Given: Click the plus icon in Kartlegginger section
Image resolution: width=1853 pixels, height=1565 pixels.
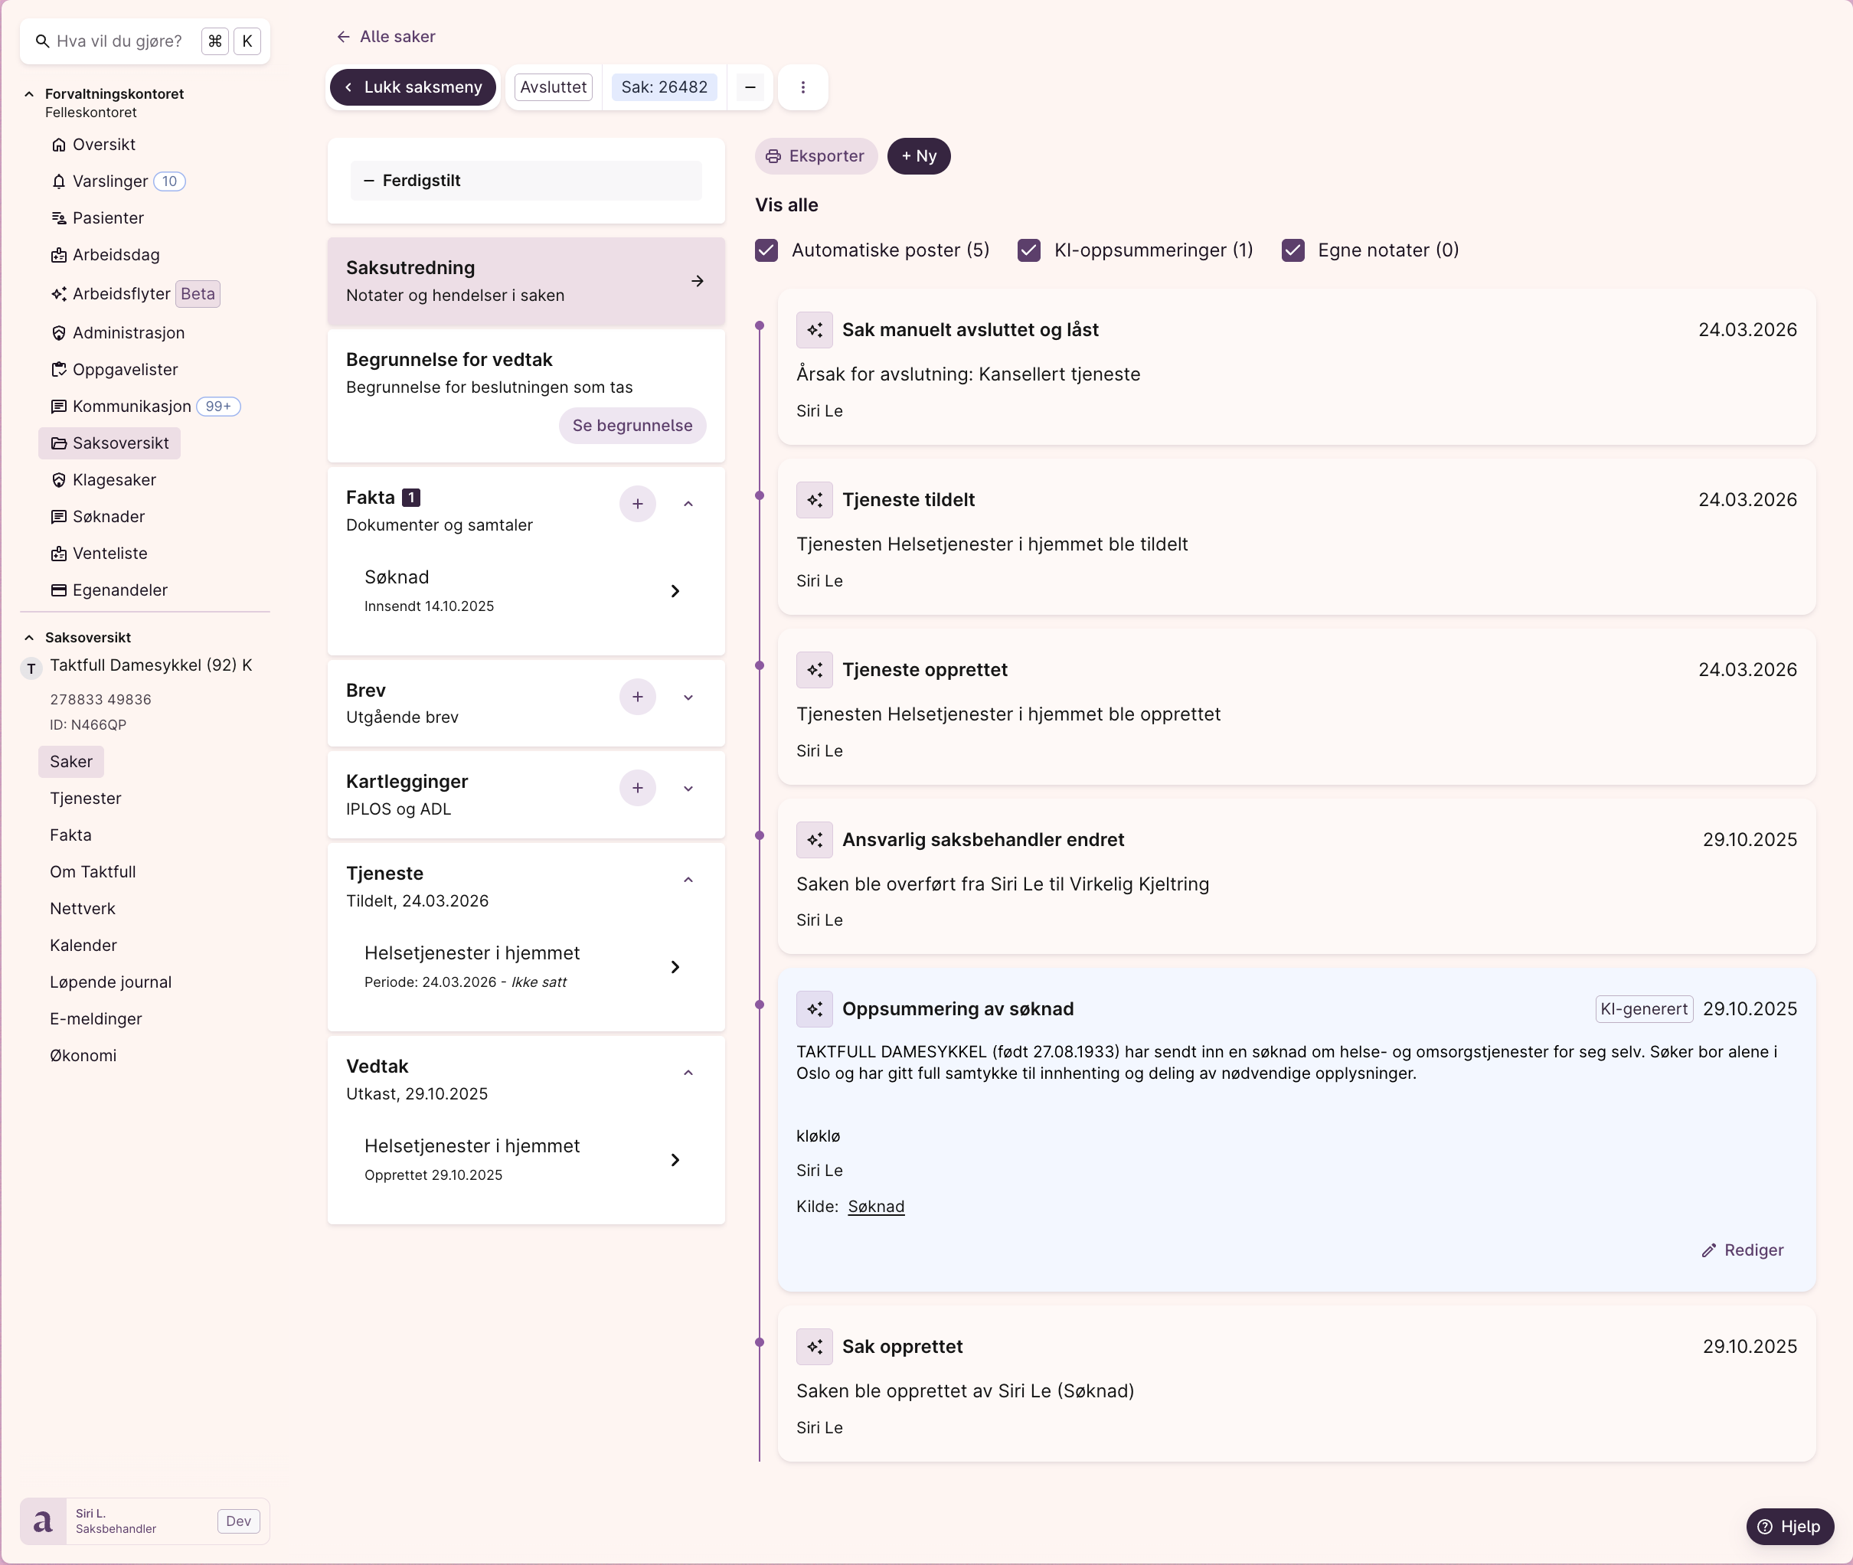Looking at the screenshot, I should [637, 788].
